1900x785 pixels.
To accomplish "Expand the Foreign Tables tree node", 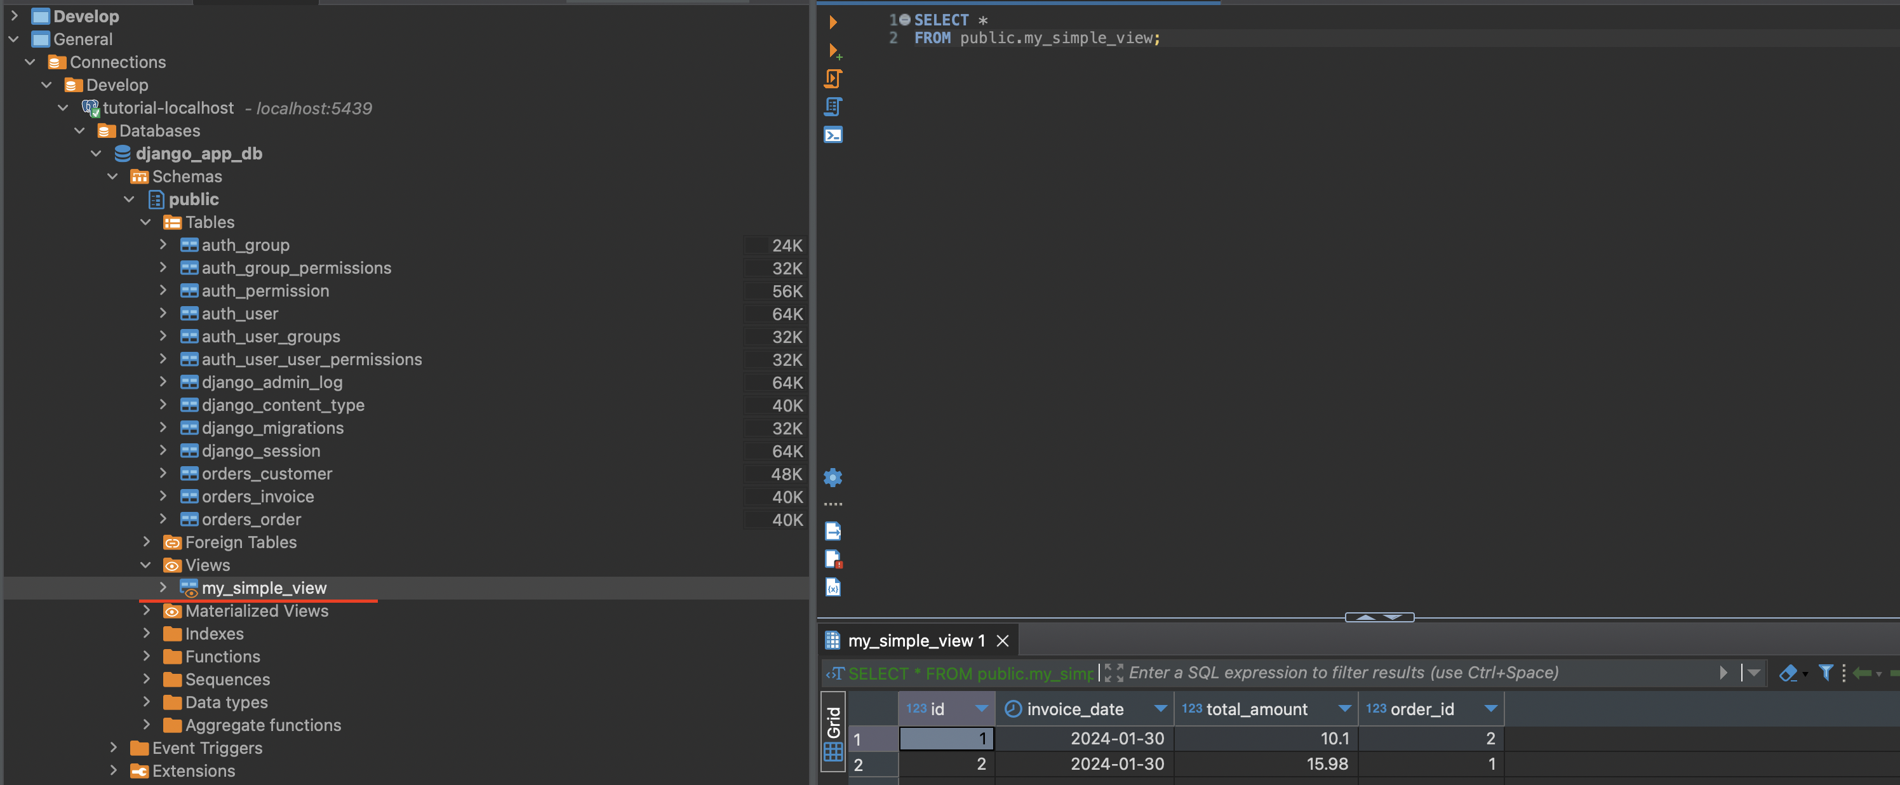I will click(145, 542).
